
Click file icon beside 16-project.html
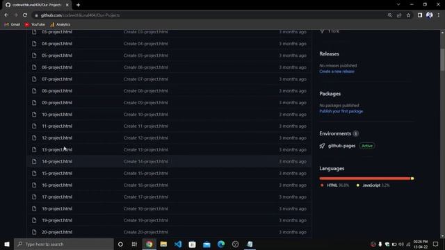[34, 185]
